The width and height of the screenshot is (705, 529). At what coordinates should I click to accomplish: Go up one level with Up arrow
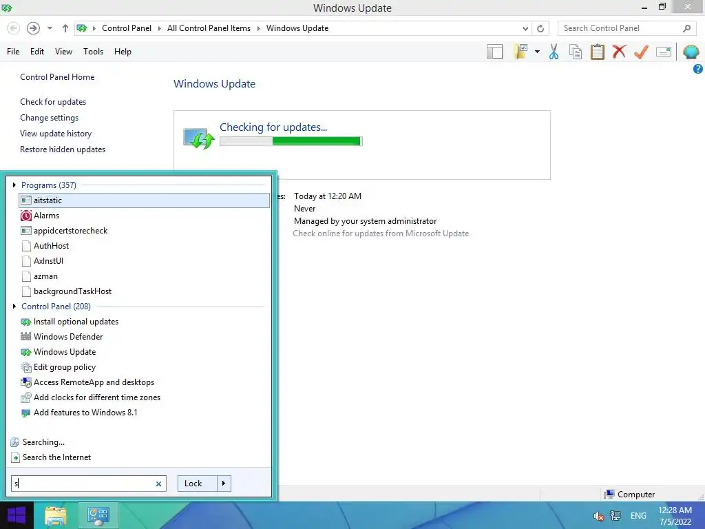click(x=65, y=28)
